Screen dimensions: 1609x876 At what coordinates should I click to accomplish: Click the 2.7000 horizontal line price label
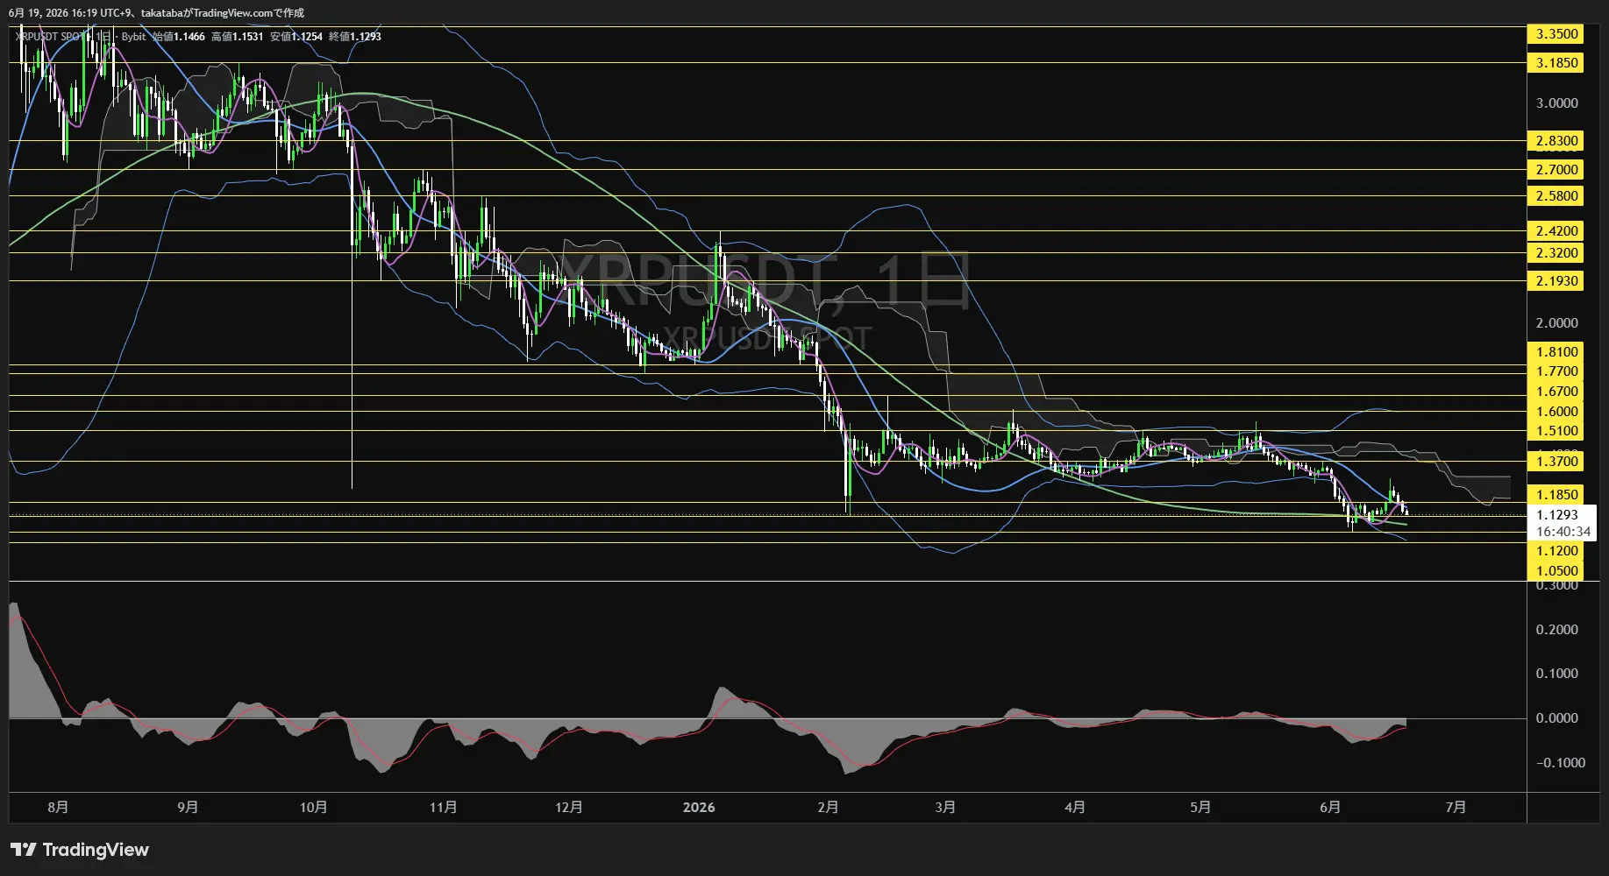click(1556, 170)
